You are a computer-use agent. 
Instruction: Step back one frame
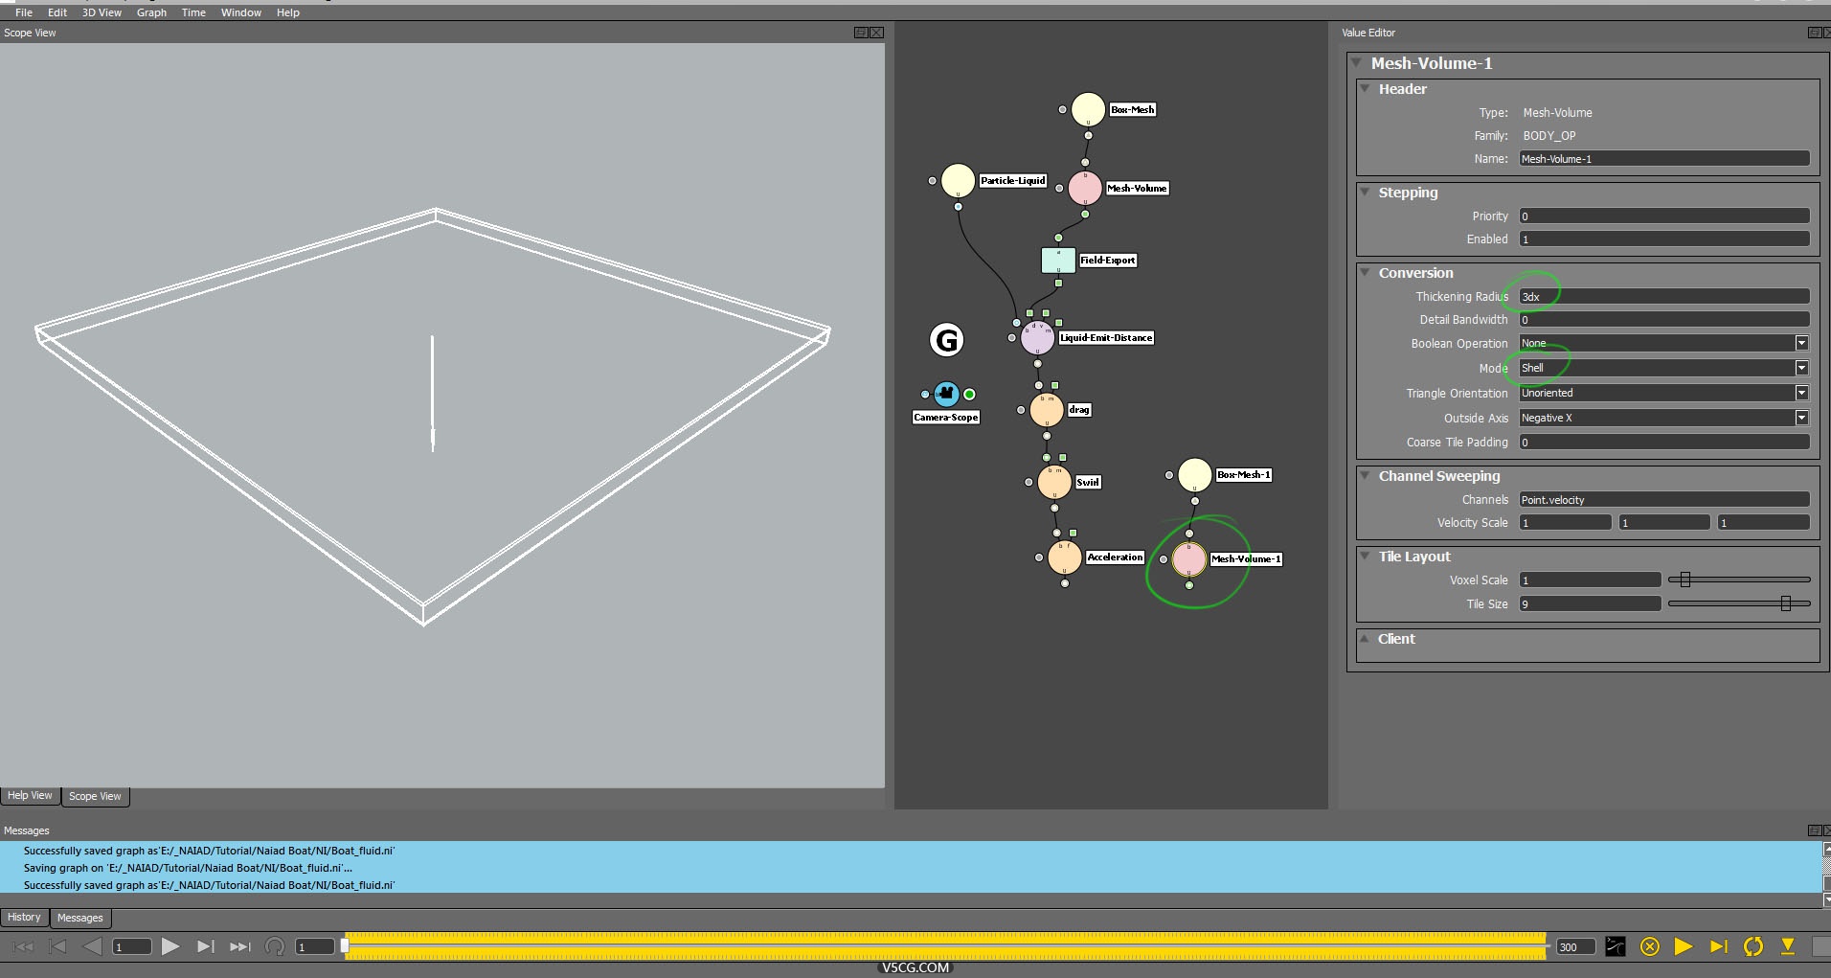pyautogui.click(x=57, y=946)
